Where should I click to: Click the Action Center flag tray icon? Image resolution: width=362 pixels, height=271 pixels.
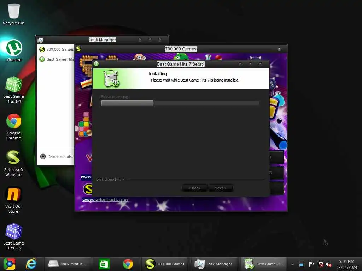[311, 264]
